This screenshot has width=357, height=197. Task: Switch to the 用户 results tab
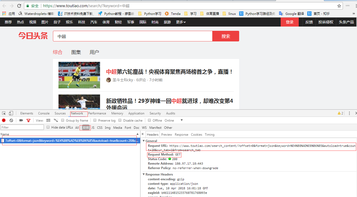click(x=94, y=52)
